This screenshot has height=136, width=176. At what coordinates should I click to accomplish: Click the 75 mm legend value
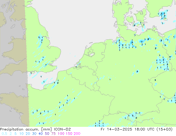tap(53, 134)
